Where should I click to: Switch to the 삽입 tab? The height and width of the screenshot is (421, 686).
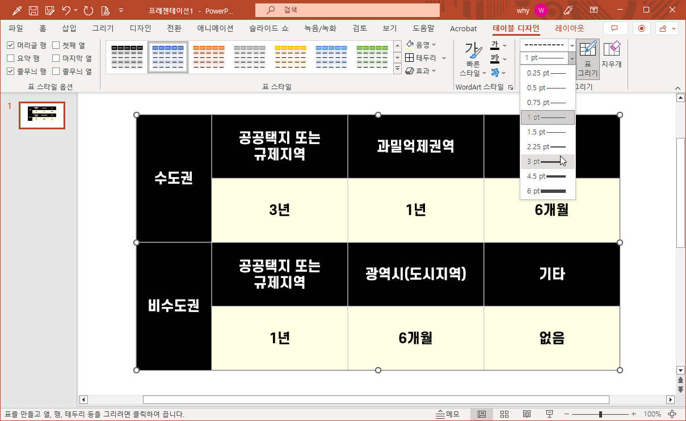coord(69,28)
